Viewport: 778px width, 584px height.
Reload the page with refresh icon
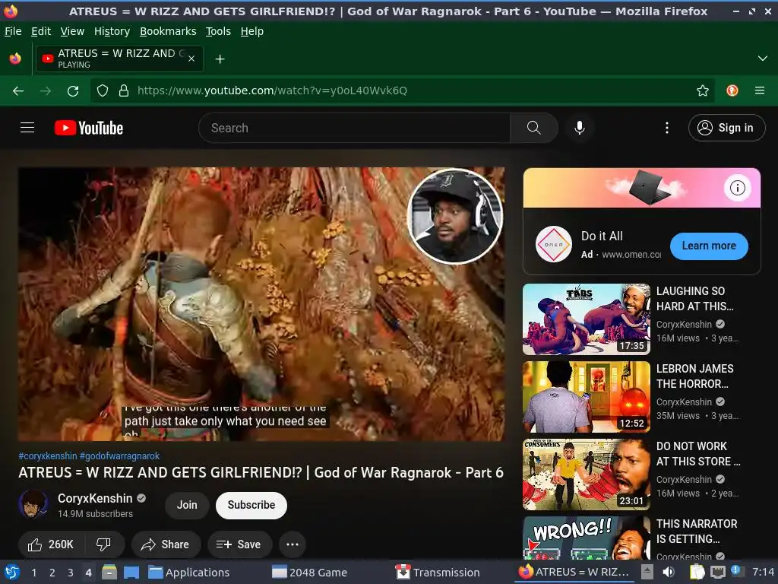click(73, 90)
